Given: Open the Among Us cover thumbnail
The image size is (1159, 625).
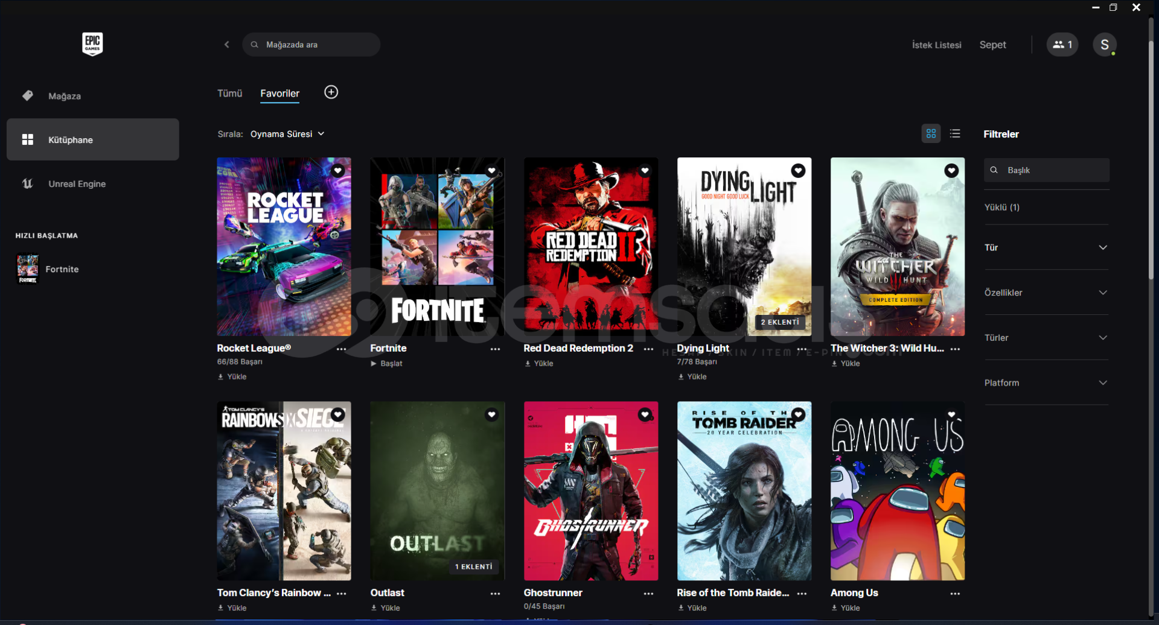Looking at the screenshot, I should 898,491.
